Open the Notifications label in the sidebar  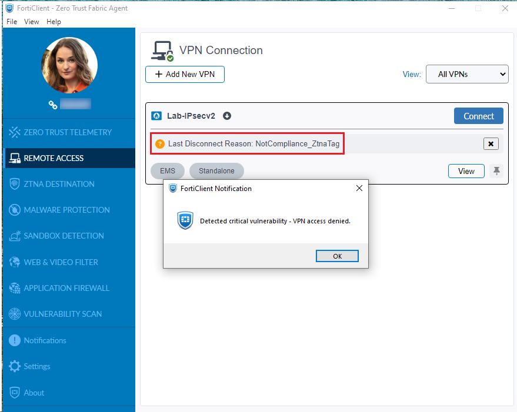tap(45, 340)
